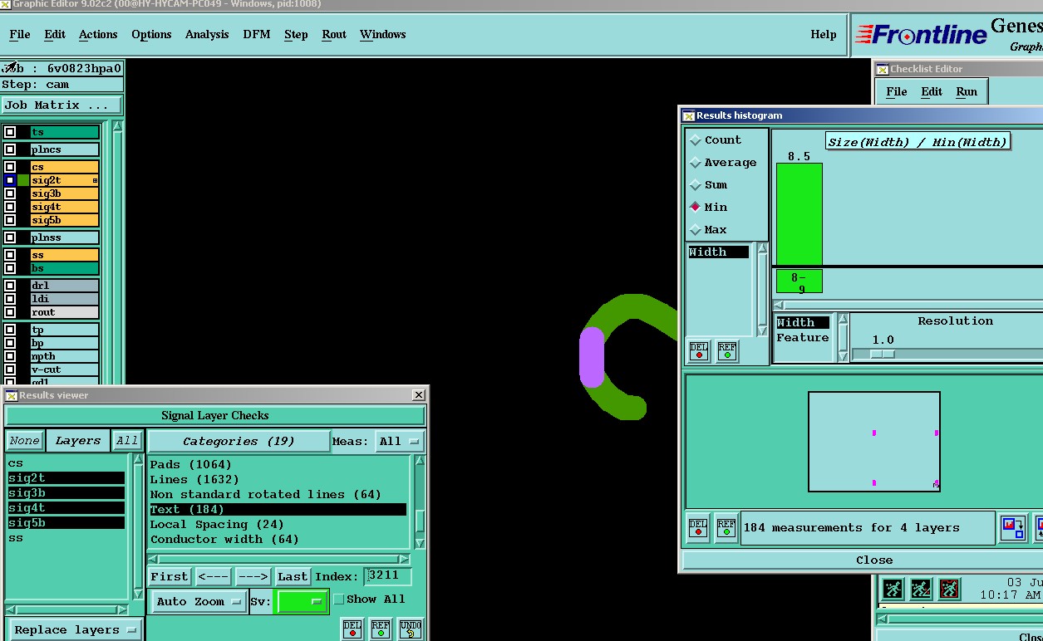1043x641 pixels.
Task: Click DEL icon beside measurements status text
Action: [x=699, y=528]
